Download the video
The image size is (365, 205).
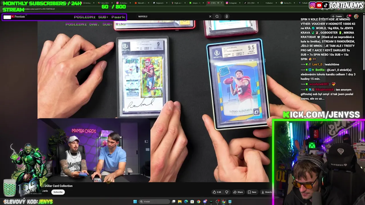(266, 192)
